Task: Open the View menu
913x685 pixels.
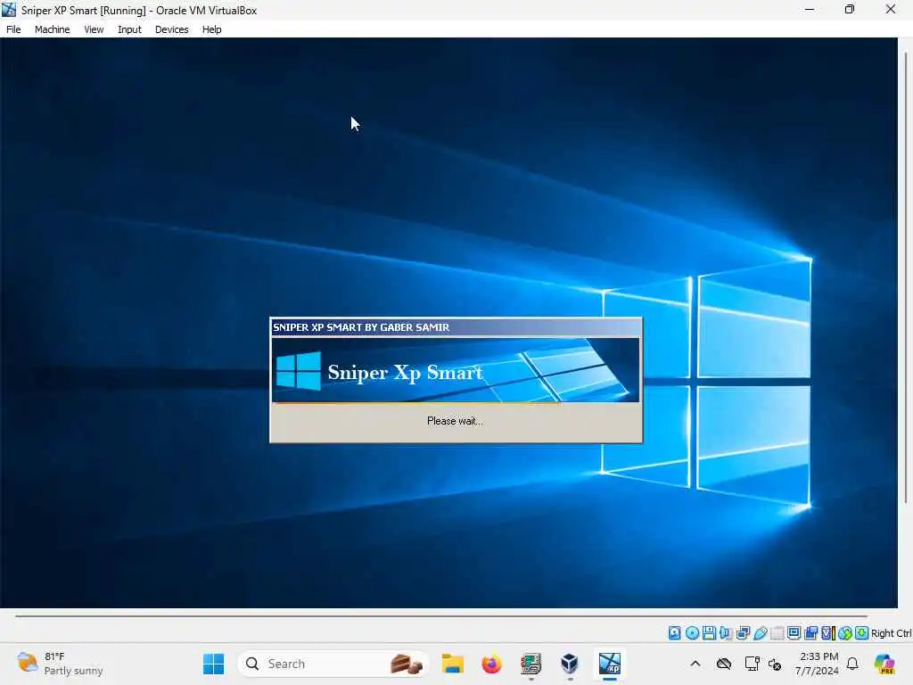Action: 93,29
